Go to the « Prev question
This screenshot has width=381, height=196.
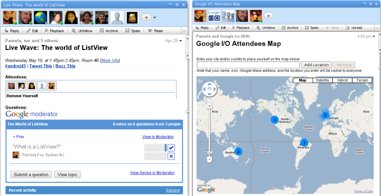tap(19, 137)
